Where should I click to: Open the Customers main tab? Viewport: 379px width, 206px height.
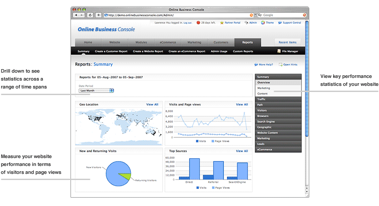(x=221, y=42)
